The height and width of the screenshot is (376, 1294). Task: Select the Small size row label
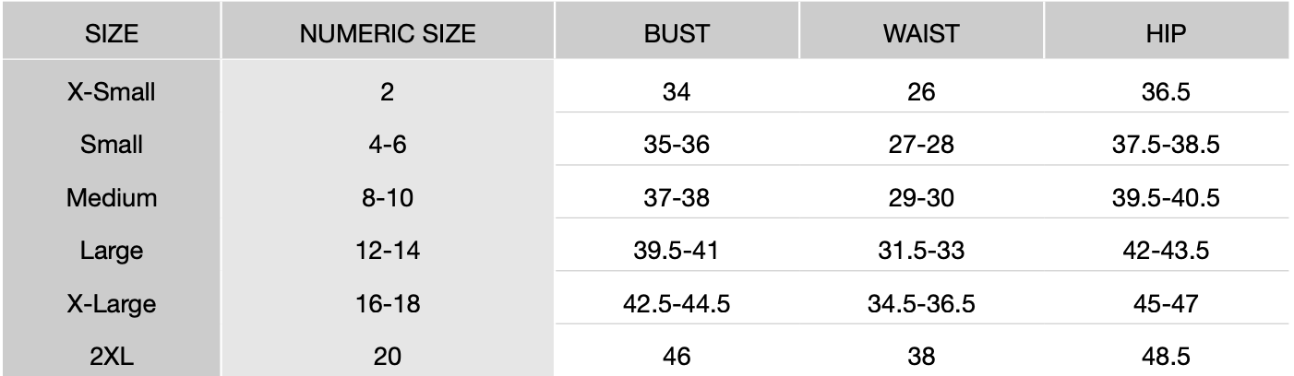(x=111, y=145)
